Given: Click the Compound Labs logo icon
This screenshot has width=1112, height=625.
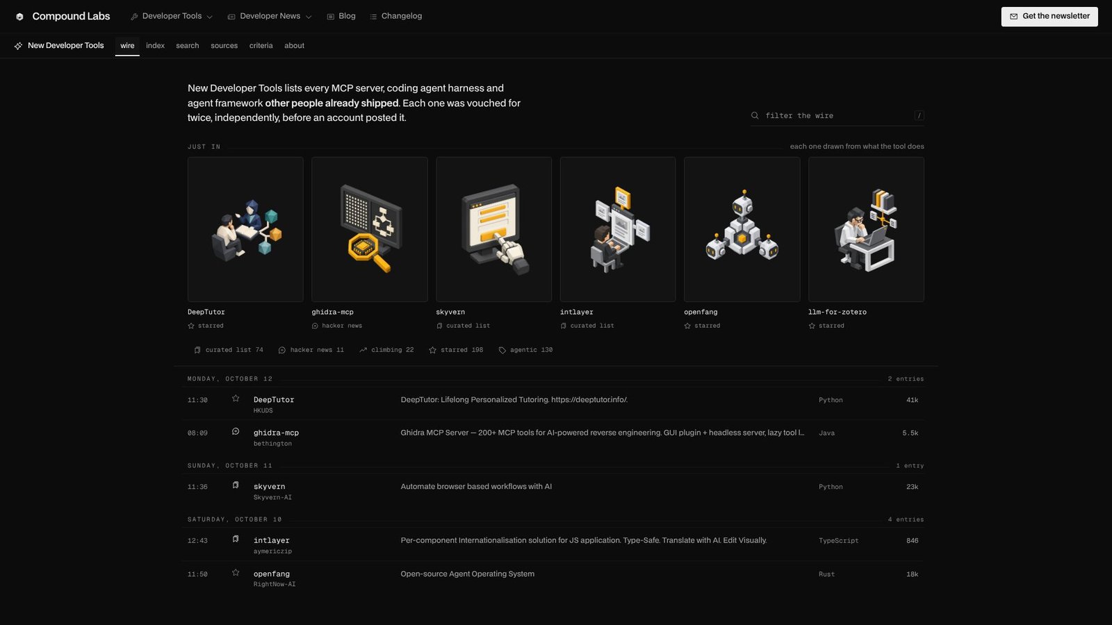Looking at the screenshot, I should pos(19,17).
